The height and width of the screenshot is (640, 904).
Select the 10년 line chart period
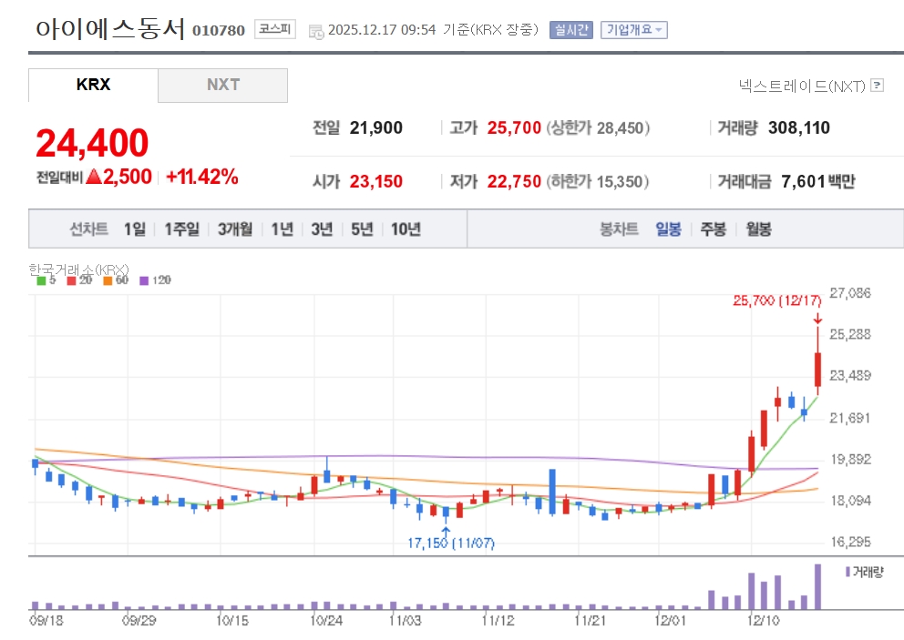tap(406, 229)
